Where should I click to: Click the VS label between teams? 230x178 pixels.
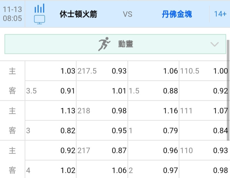coord(127,14)
